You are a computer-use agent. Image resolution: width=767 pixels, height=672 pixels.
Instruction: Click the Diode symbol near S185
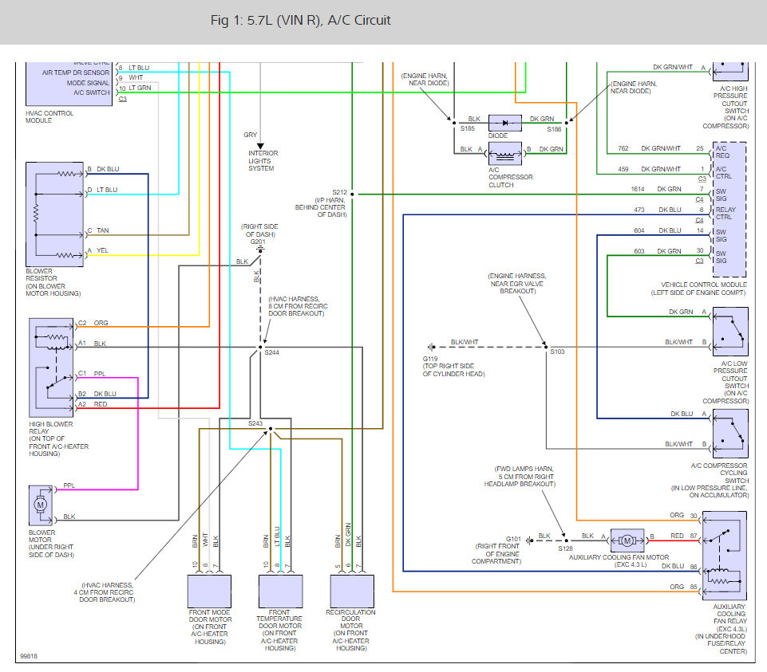coord(505,123)
